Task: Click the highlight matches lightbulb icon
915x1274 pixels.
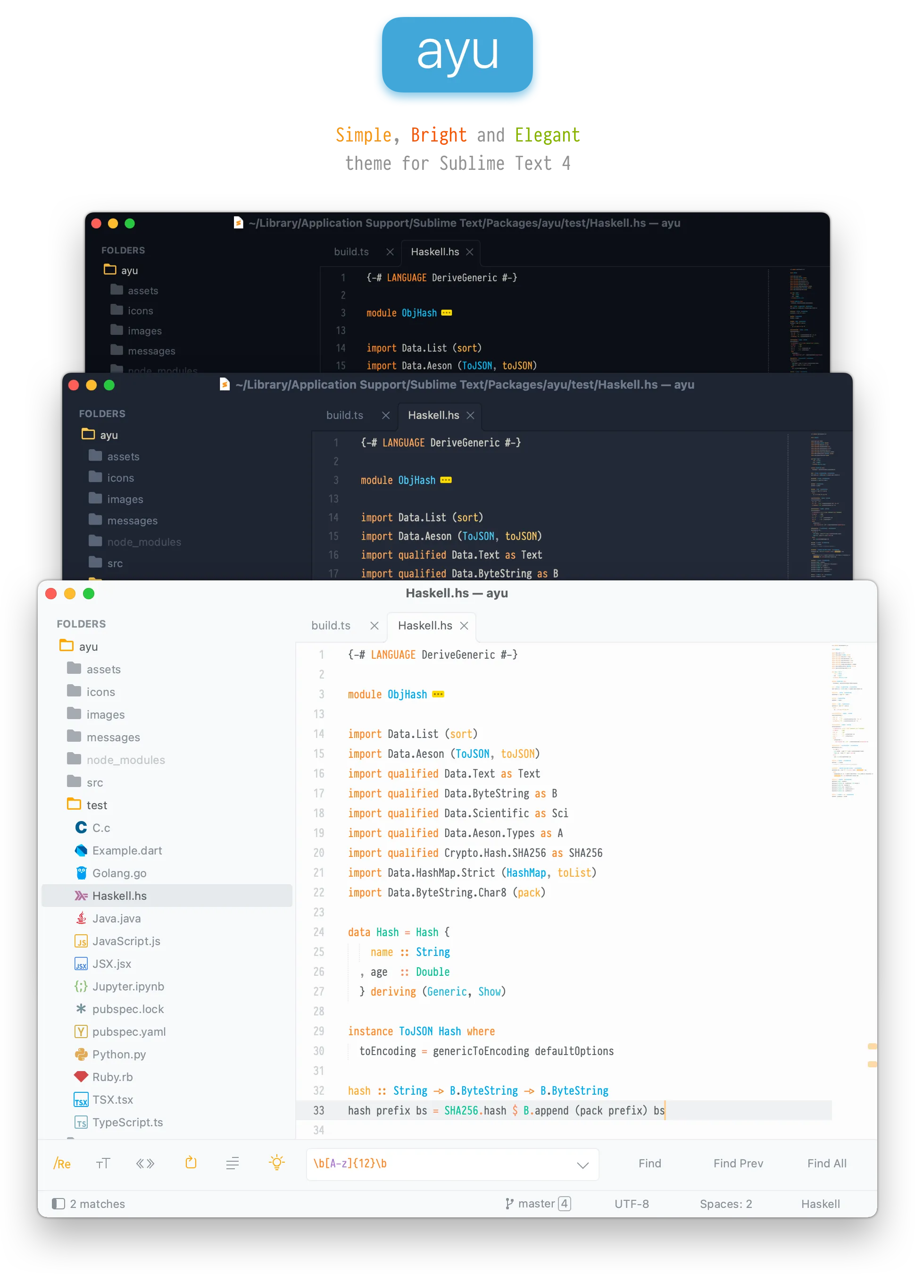Action: pos(277,1162)
